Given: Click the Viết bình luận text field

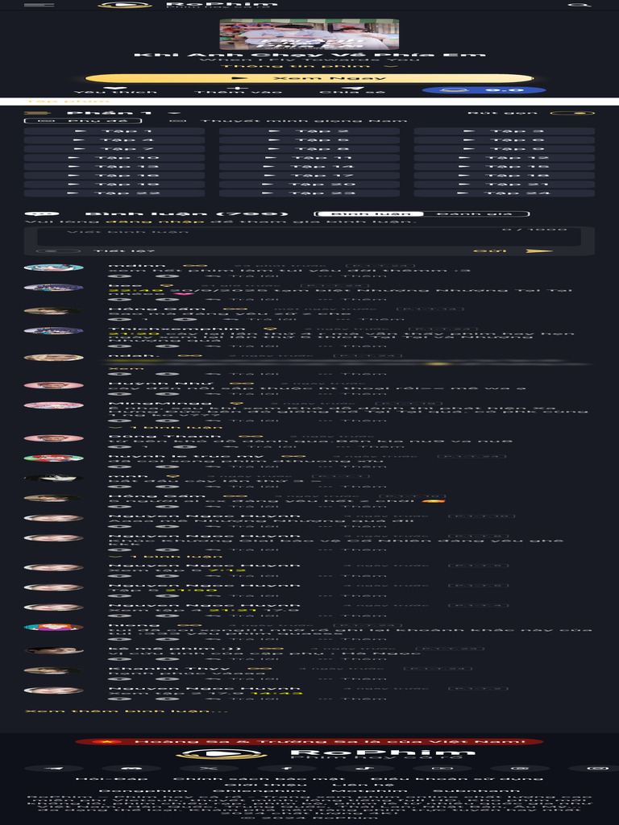Looking at the screenshot, I should 309,237.
